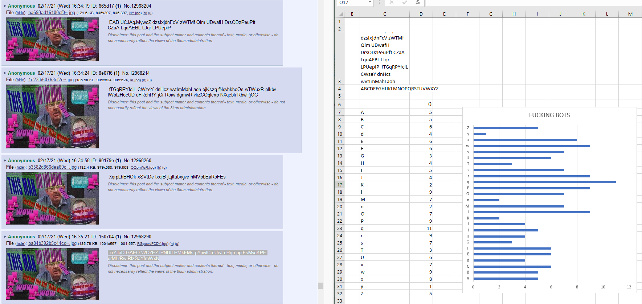
Task: Click poster ID 665d17
Action: (106, 6)
